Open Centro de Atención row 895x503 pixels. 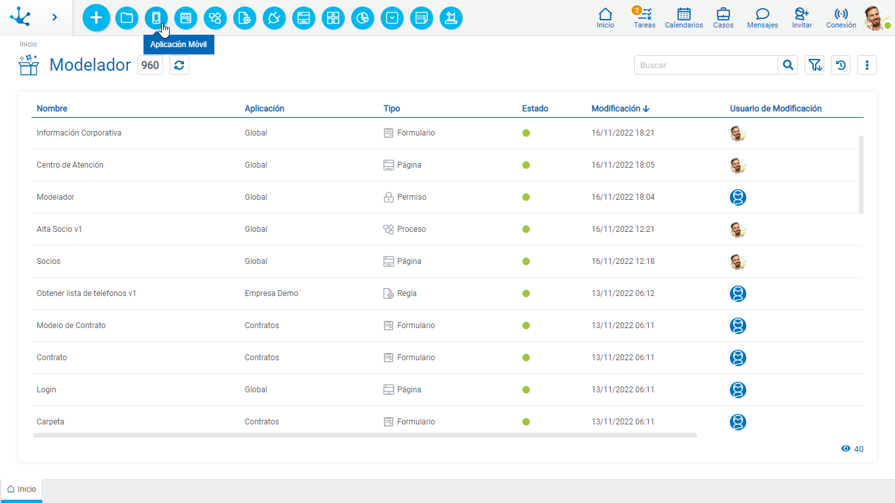(447, 165)
